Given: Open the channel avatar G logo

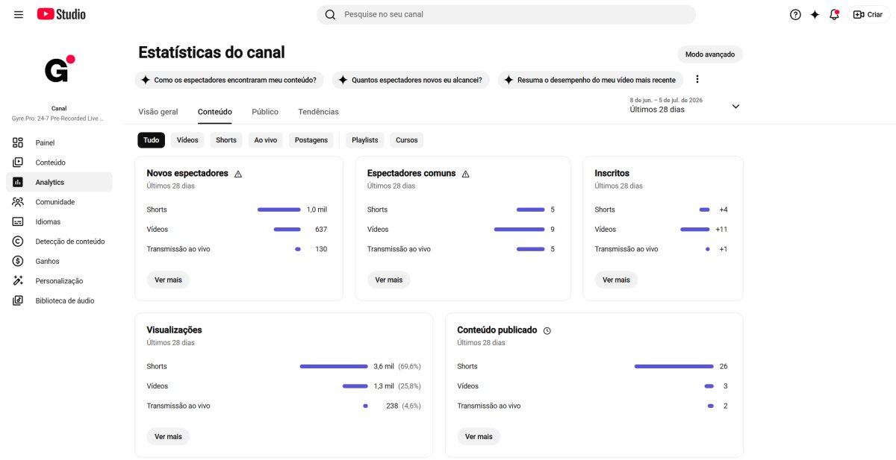Looking at the screenshot, I should (x=59, y=70).
